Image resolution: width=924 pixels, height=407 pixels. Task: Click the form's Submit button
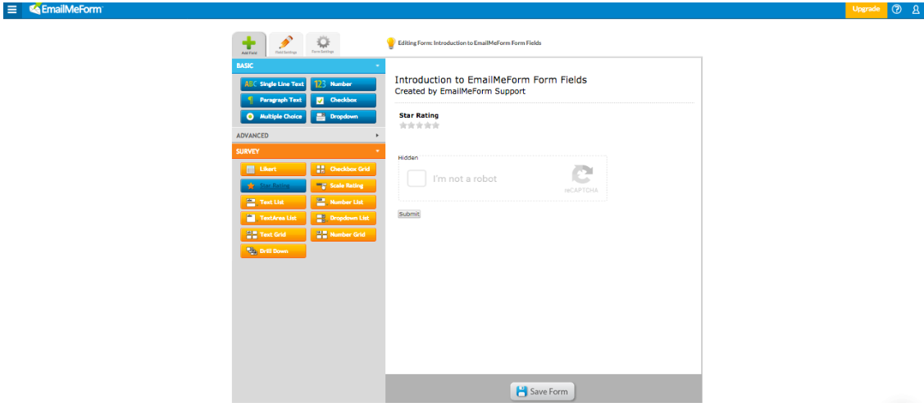(409, 214)
